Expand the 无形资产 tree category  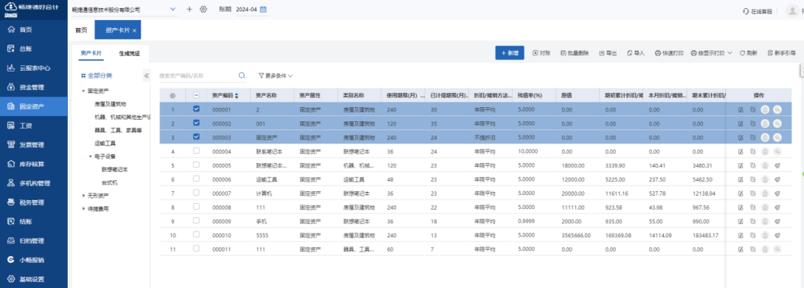pos(84,196)
